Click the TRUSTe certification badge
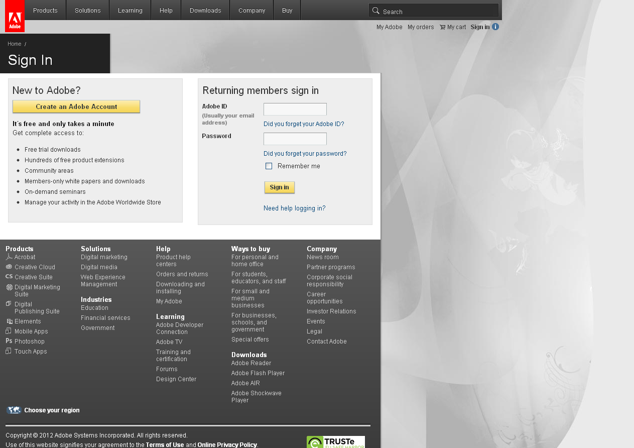 click(x=335, y=442)
